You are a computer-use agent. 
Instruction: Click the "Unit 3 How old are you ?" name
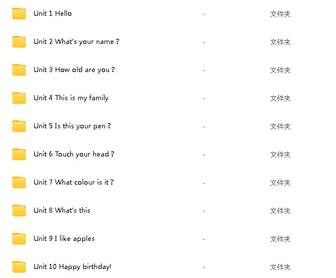pyautogui.click(x=74, y=70)
